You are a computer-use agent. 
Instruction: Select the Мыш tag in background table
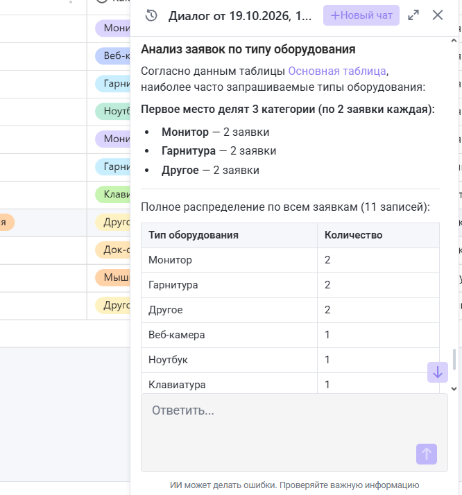point(113,277)
